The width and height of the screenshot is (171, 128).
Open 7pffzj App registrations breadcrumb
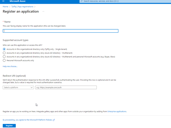point(22,7)
